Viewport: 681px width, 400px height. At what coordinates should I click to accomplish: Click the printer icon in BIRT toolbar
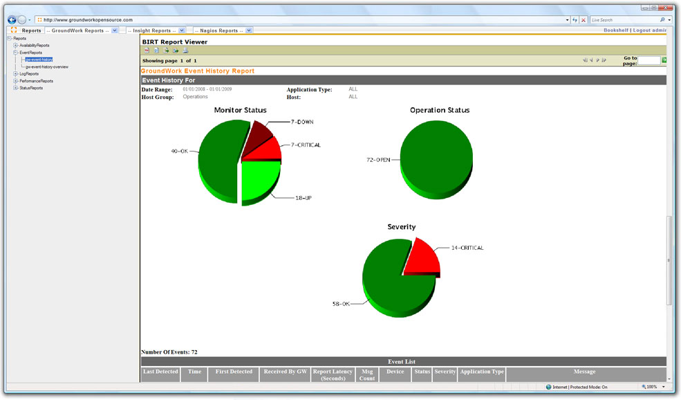[x=185, y=51]
